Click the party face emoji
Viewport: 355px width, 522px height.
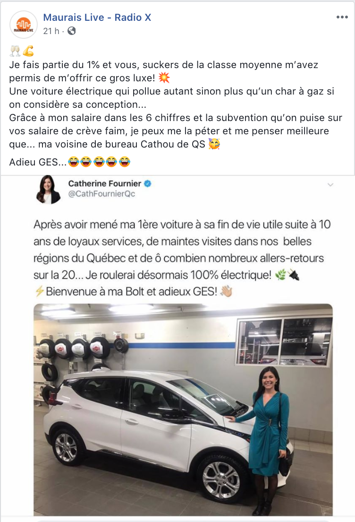214,144
